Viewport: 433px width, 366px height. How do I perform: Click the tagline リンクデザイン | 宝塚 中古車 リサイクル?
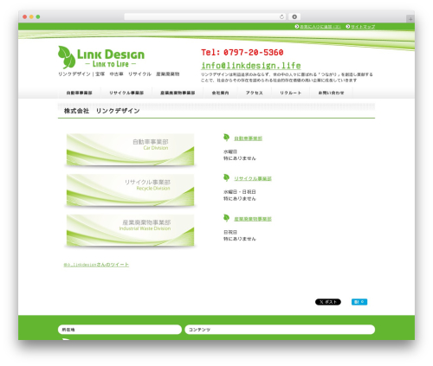[119, 74]
